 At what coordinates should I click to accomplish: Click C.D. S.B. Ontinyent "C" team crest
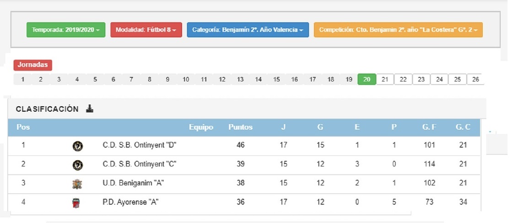pos(77,165)
